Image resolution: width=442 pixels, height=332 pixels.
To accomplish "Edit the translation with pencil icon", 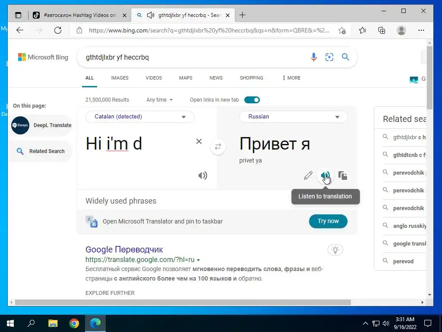I will tap(308, 176).
